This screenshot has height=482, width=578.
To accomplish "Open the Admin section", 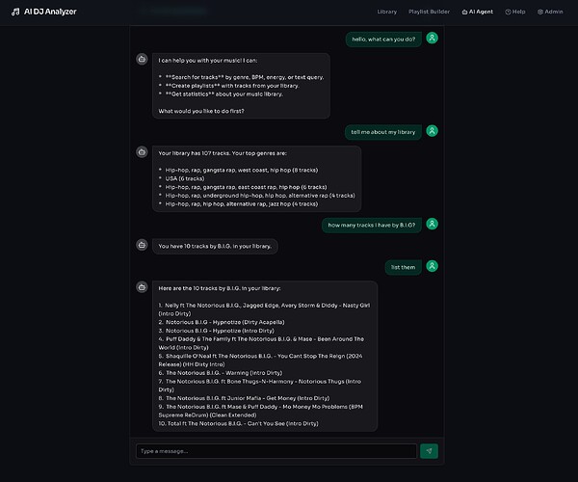I will [550, 12].
